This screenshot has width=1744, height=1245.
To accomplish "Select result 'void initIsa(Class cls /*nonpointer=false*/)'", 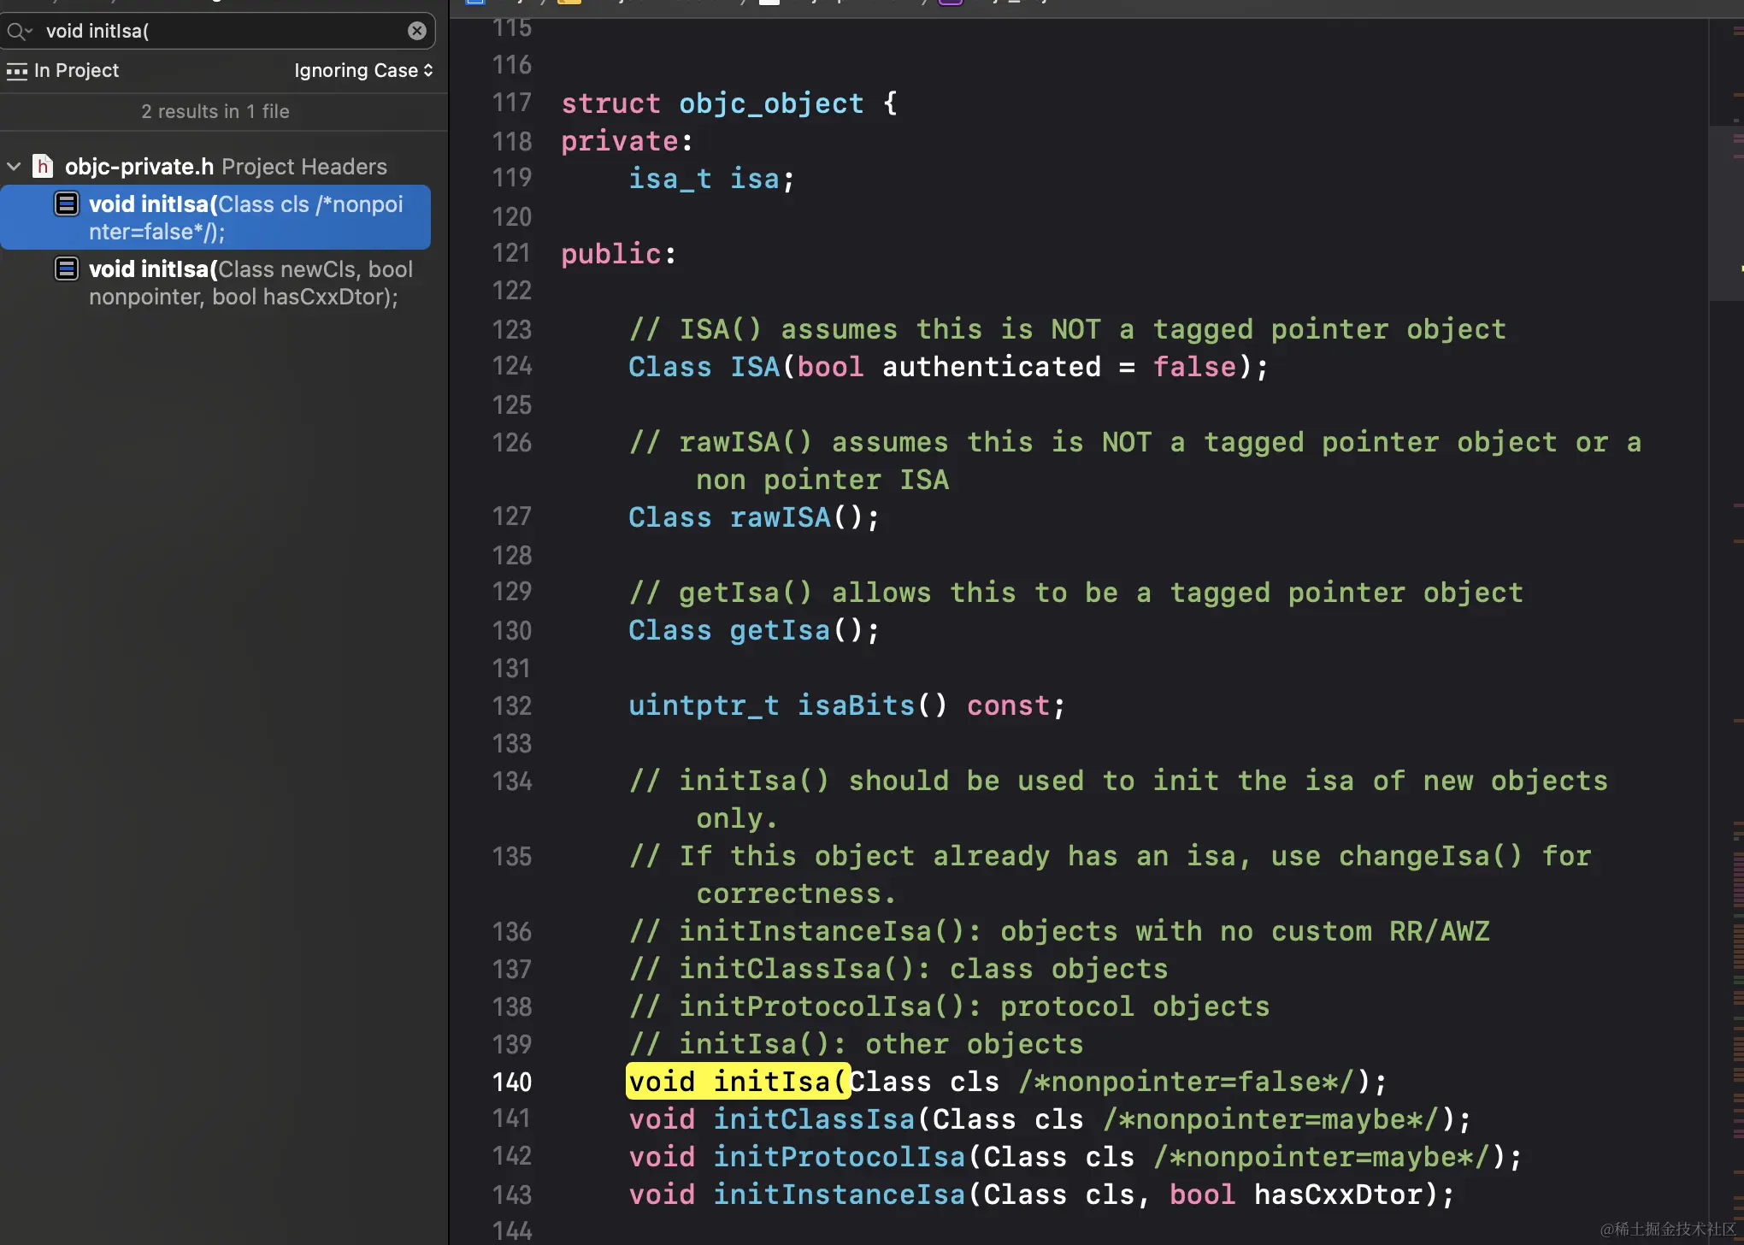I will coord(245,218).
